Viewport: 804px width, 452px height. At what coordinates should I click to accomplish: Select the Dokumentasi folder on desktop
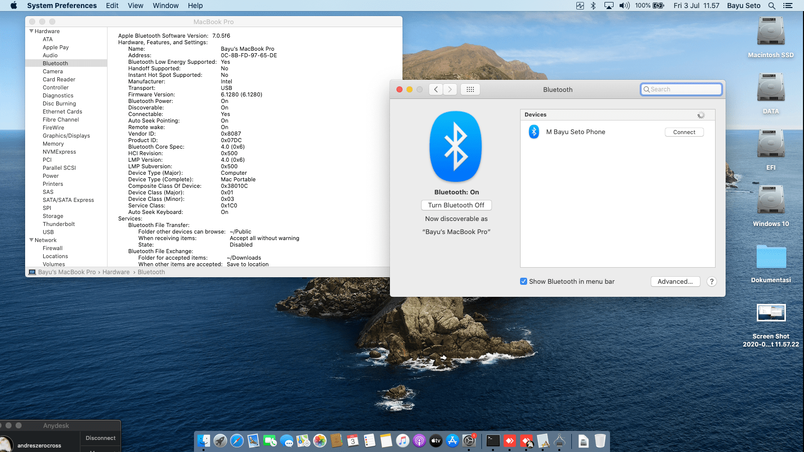click(771, 263)
